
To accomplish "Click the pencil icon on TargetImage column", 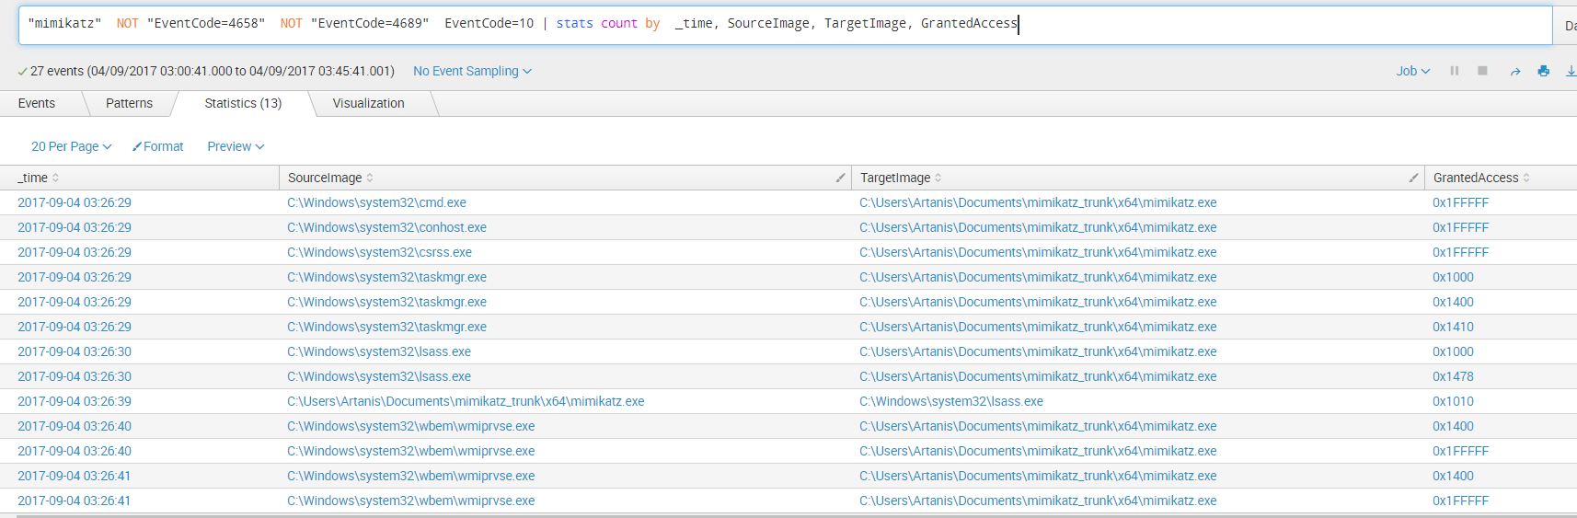I will [1413, 178].
